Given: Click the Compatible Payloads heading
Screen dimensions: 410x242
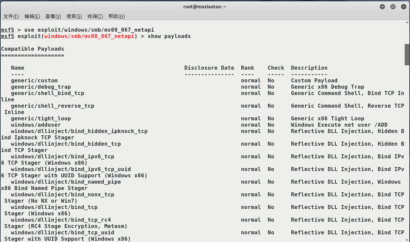Looking at the screenshot, I should pyautogui.click(x=33, y=49).
